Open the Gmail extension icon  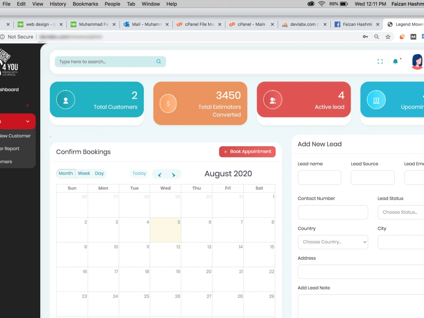(413, 37)
